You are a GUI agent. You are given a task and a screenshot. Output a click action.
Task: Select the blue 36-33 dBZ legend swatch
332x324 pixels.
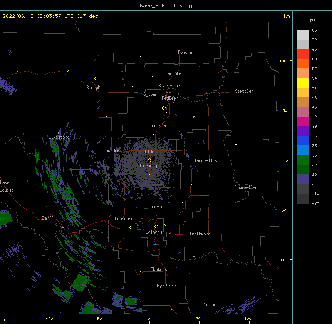(303, 140)
